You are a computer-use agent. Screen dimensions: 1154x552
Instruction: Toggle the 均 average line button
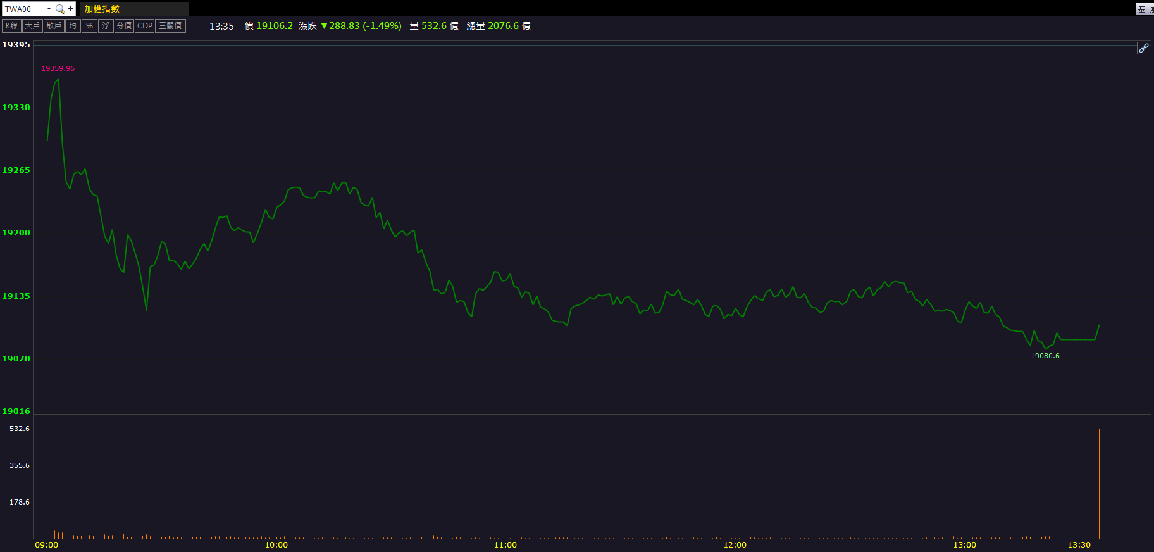[73, 26]
